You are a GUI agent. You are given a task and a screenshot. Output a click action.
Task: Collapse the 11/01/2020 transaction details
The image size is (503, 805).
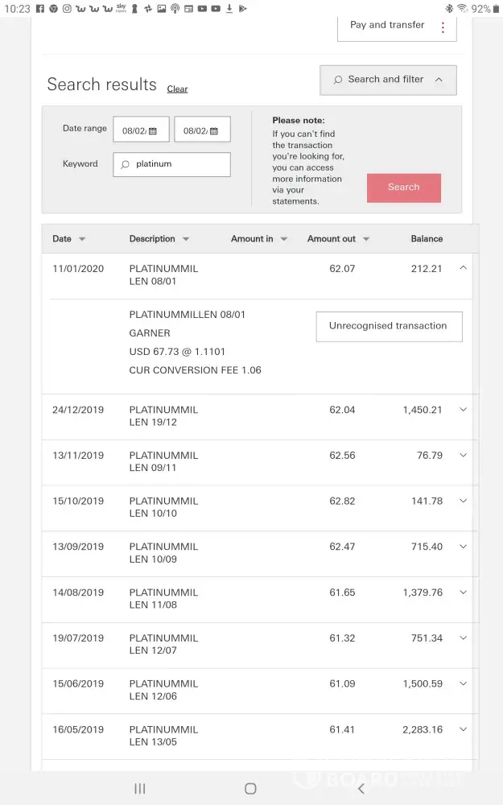point(463,269)
